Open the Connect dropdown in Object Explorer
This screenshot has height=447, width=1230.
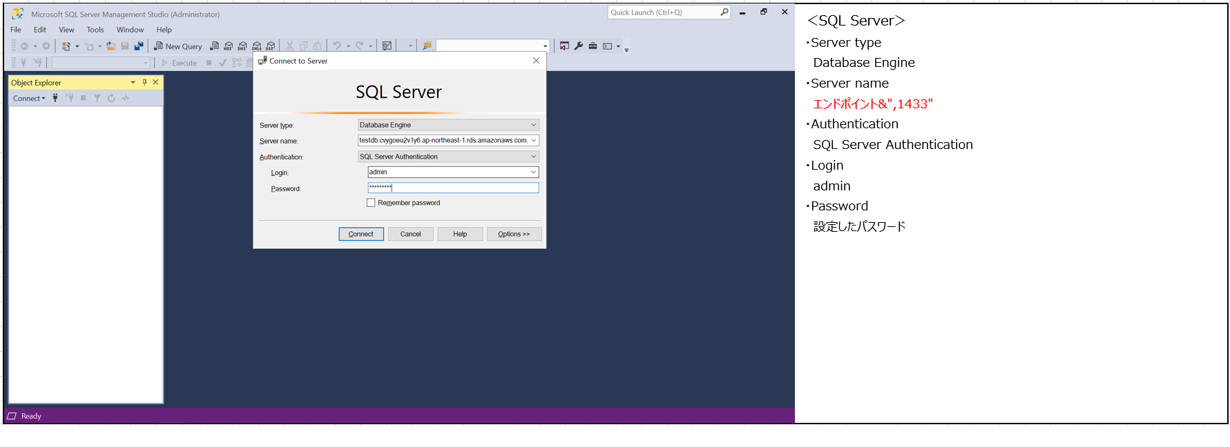pyautogui.click(x=29, y=98)
